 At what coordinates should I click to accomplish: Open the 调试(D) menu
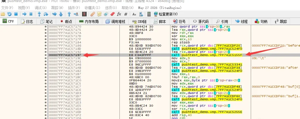tap(41, 8)
